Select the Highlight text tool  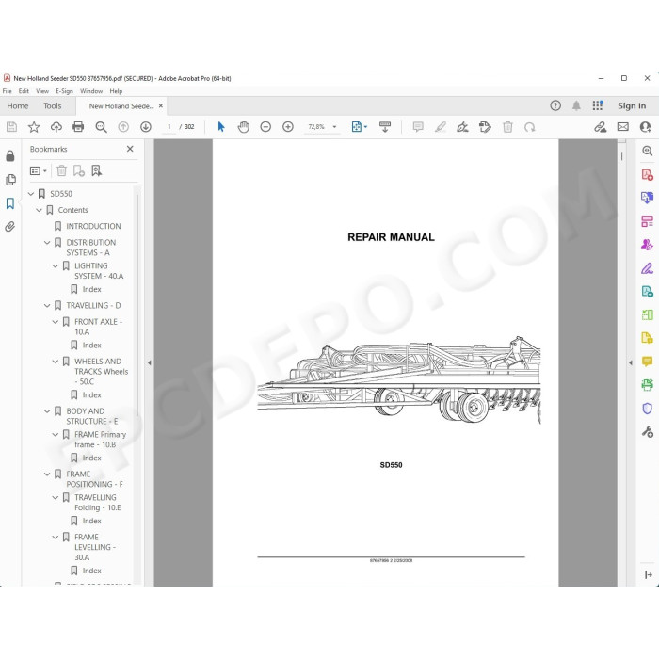coord(440,127)
